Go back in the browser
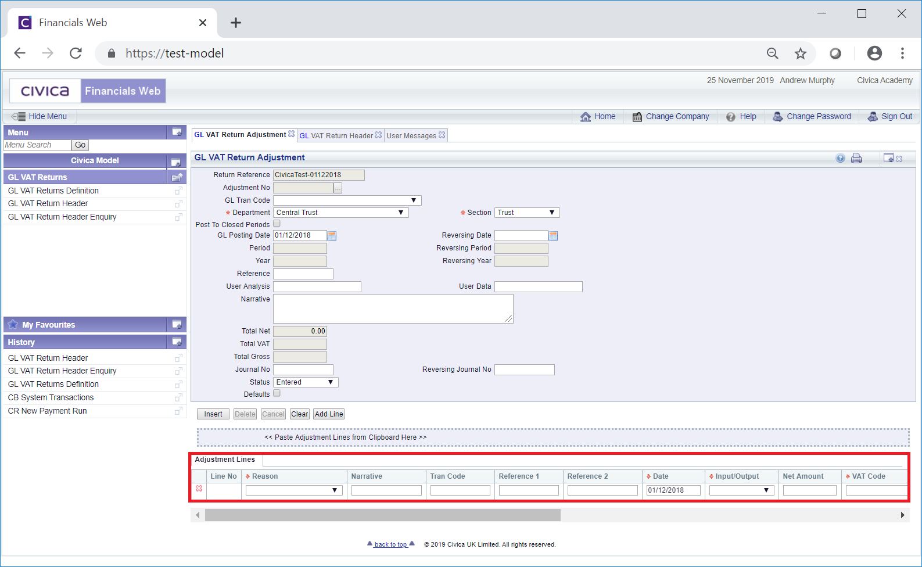 (x=20, y=53)
